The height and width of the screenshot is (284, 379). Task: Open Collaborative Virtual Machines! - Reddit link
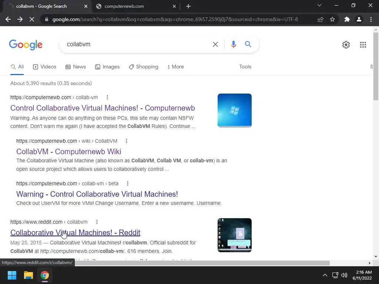tap(75, 233)
